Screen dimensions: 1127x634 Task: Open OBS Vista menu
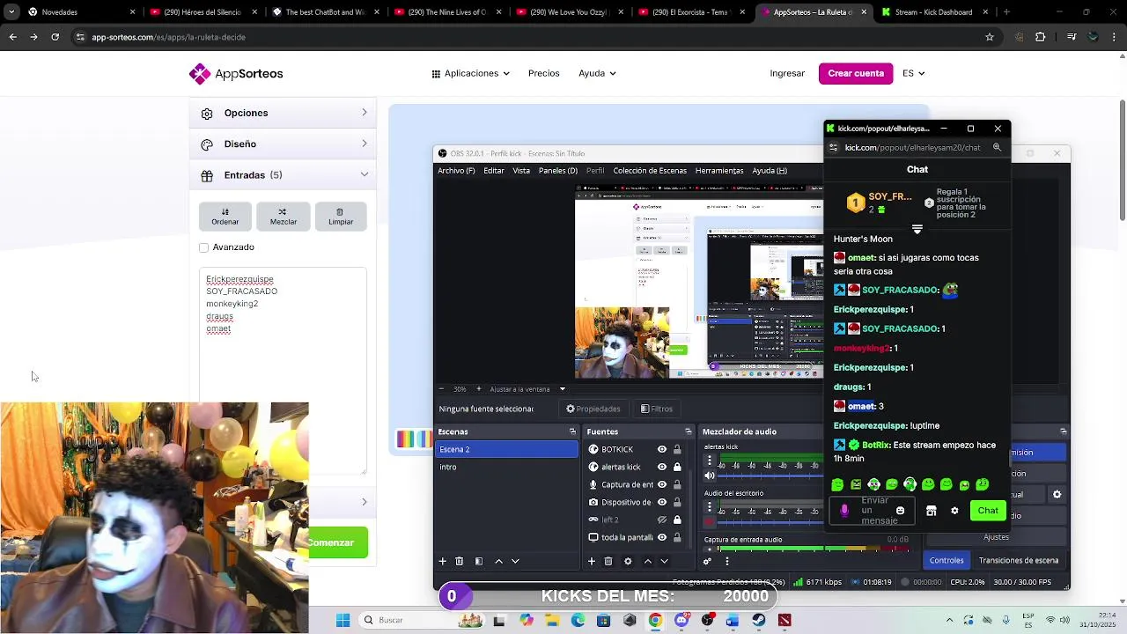(521, 170)
